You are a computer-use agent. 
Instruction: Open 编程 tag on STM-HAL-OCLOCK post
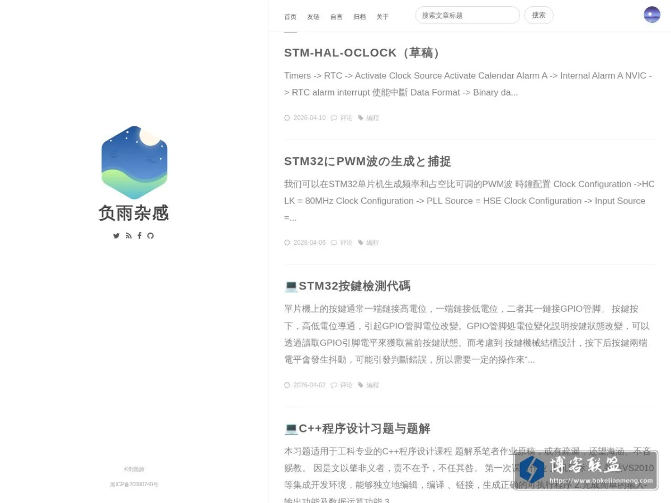point(372,118)
